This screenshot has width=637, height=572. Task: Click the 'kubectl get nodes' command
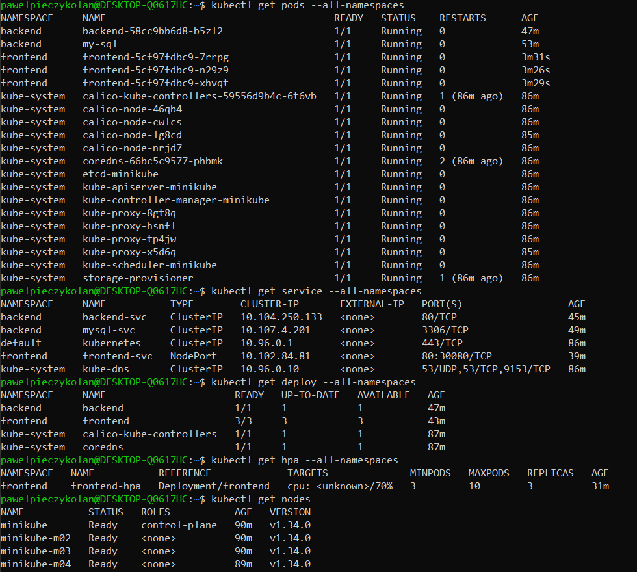tap(261, 499)
